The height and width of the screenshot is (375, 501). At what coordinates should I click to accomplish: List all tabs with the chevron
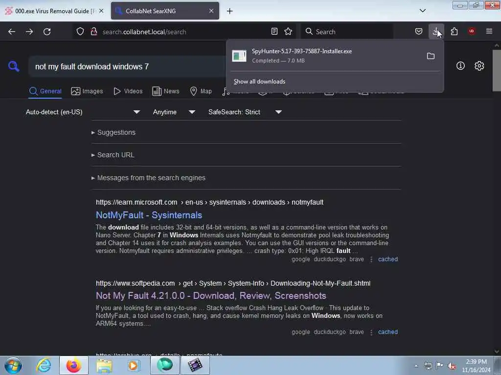pyautogui.click(x=422, y=11)
